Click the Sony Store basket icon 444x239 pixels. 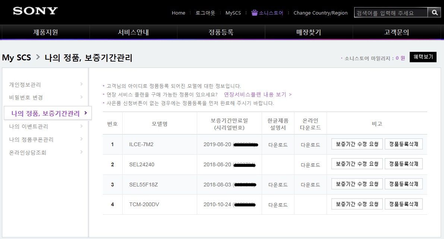[x=255, y=13]
